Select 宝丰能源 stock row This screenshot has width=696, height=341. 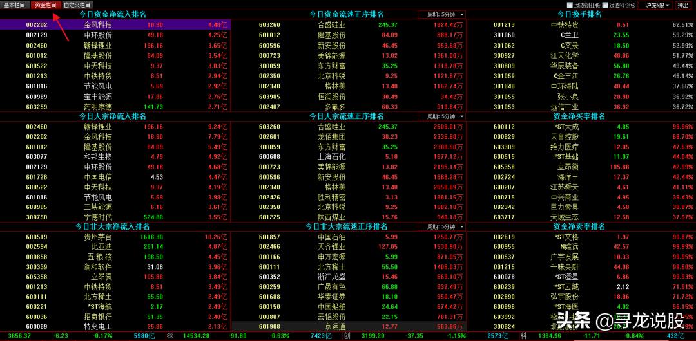click(115, 97)
